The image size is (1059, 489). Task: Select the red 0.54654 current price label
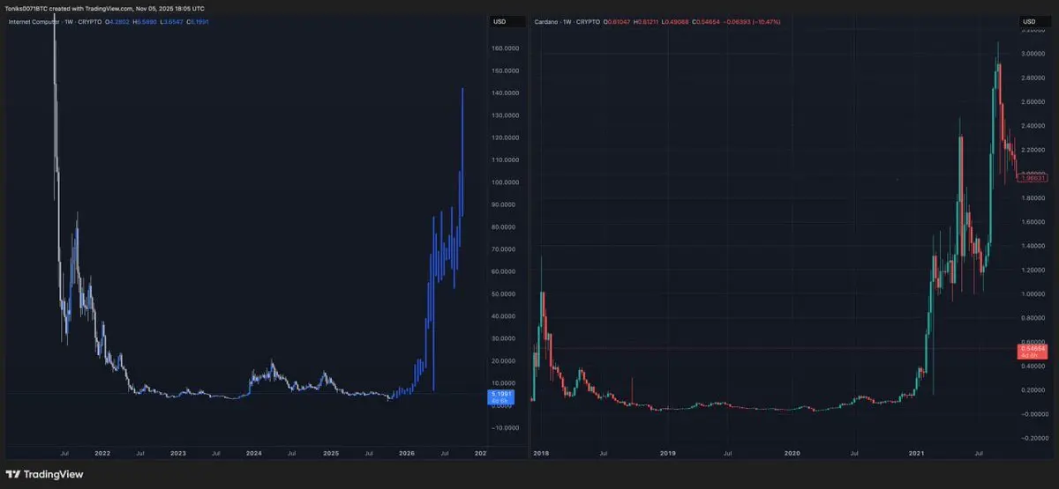click(1032, 351)
